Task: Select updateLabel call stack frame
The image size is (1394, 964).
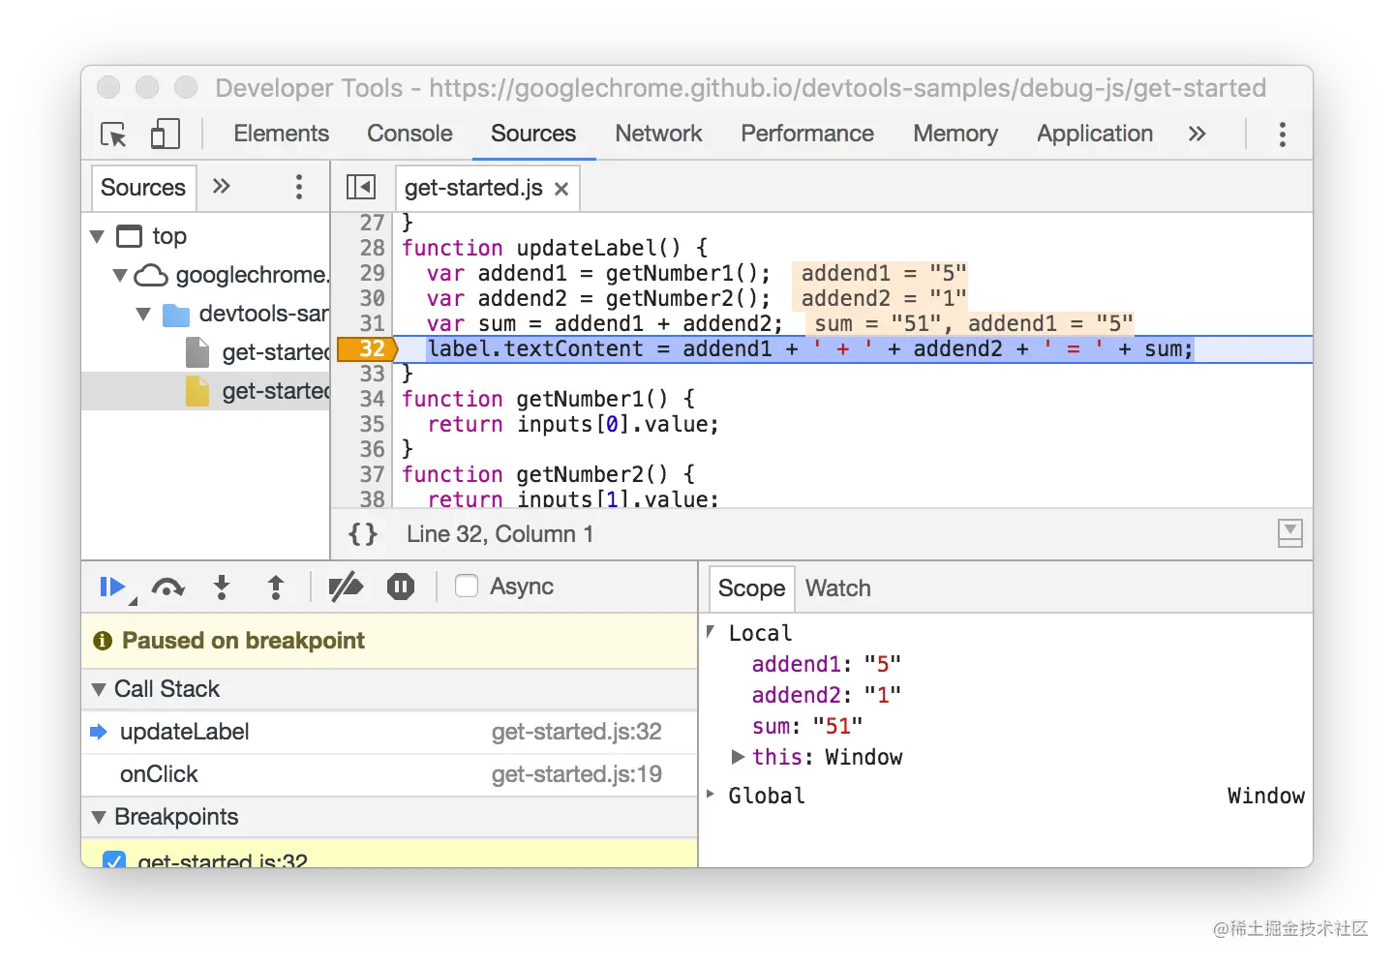Action: tap(389, 732)
